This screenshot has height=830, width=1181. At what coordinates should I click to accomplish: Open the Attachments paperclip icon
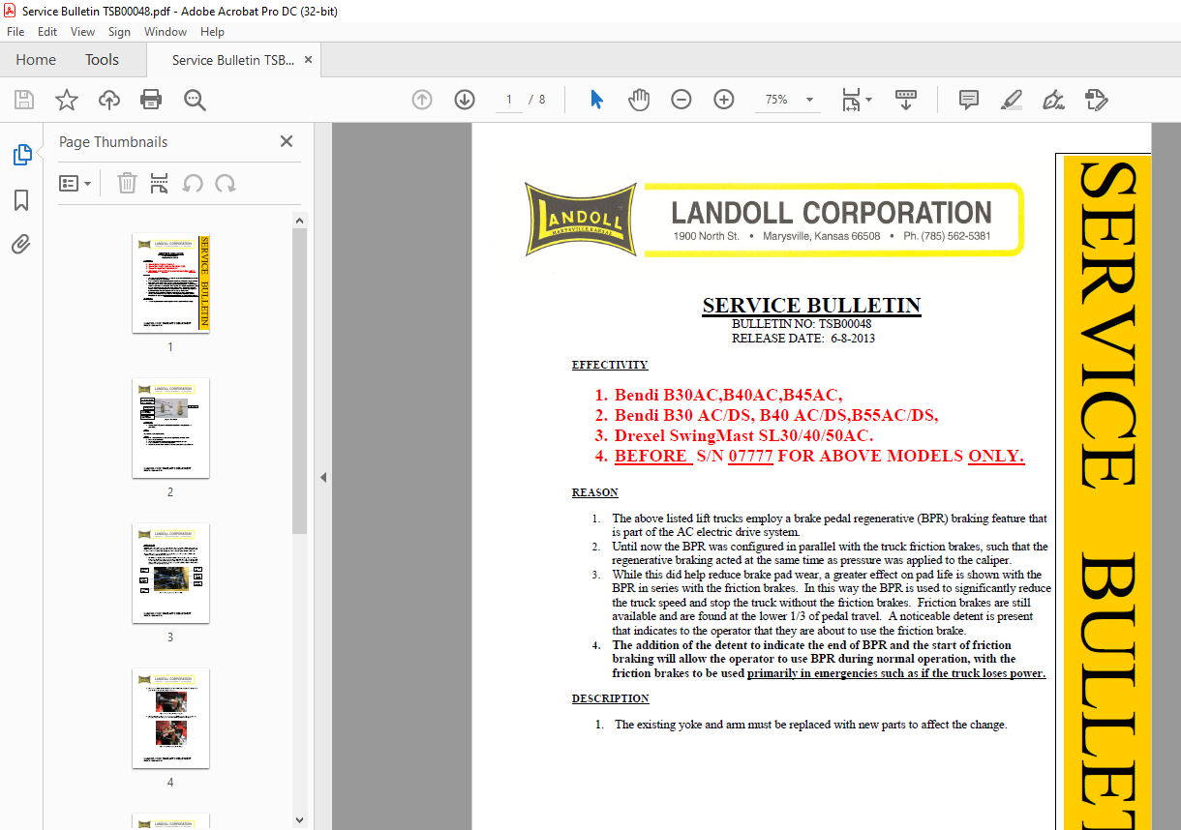tap(21, 245)
